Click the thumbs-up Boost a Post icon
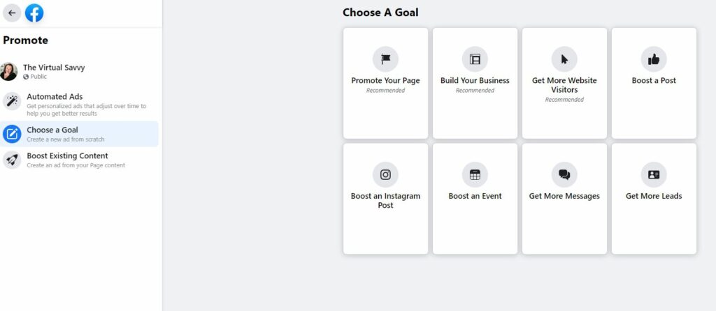The height and width of the screenshot is (311, 716). 654,59
